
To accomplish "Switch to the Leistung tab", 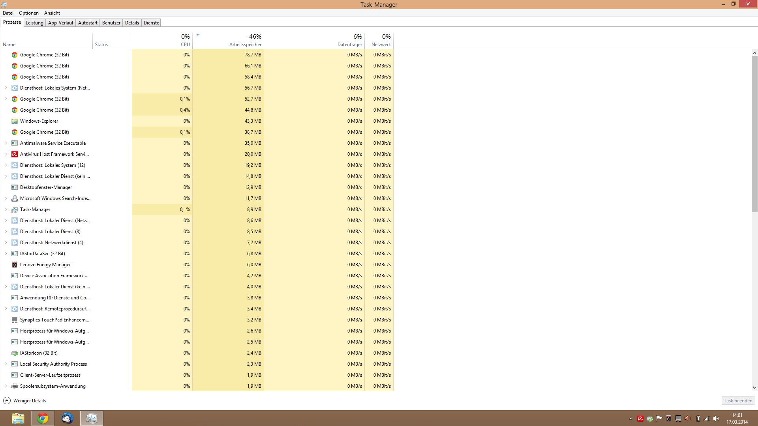I will tap(34, 23).
